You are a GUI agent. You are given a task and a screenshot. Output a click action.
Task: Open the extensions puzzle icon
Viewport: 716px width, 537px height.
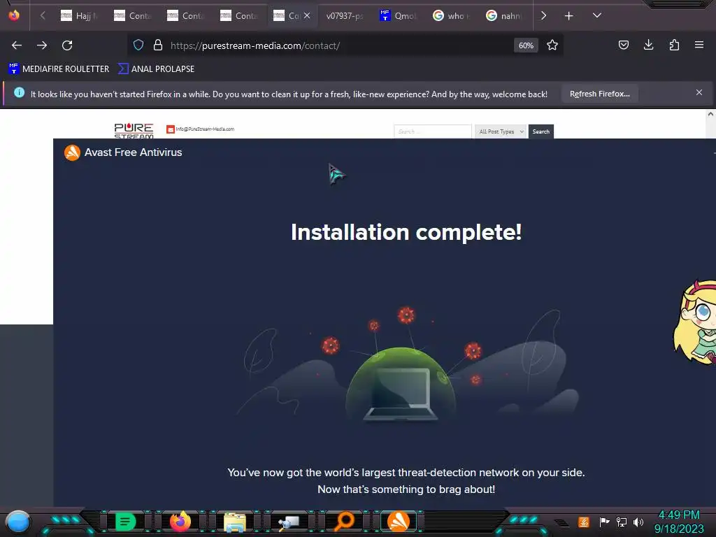click(x=674, y=45)
